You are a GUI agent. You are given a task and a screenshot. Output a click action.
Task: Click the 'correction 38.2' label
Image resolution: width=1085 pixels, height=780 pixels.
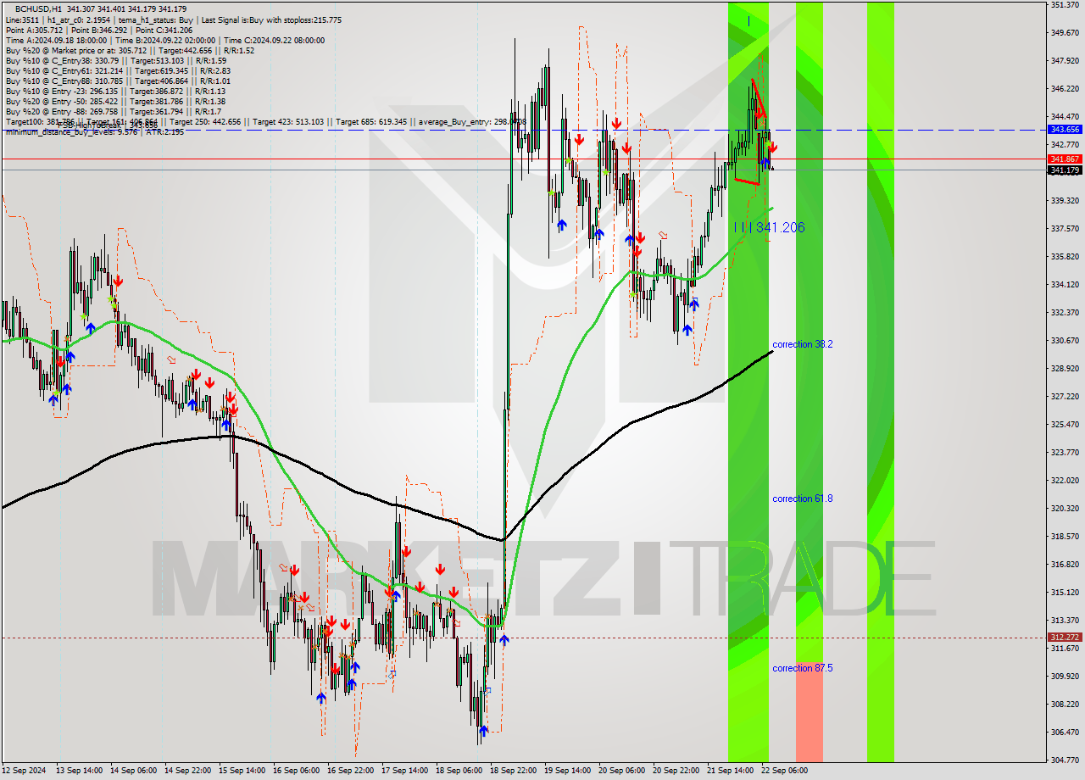coord(802,344)
